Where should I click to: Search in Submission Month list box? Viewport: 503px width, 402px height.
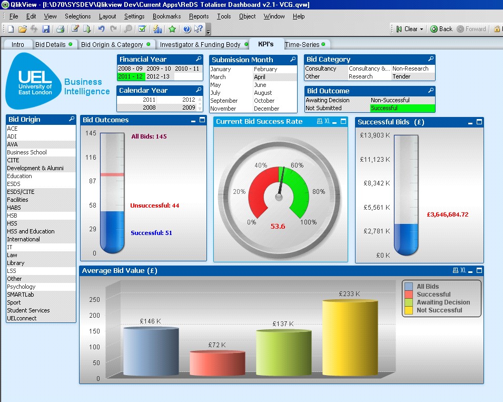tap(293, 60)
